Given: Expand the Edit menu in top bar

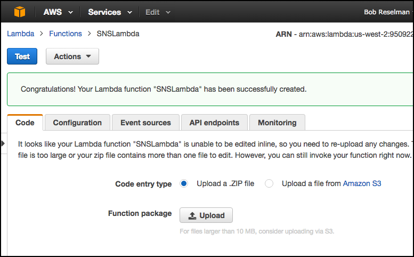Looking at the screenshot, I should click(x=158, y=12).
